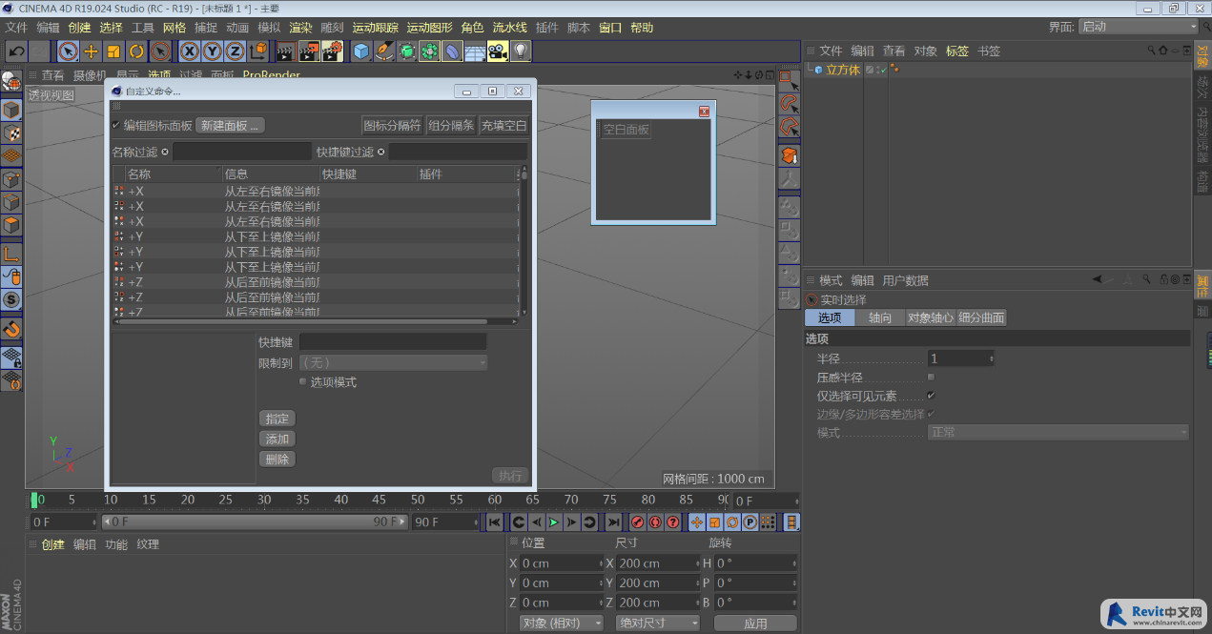
Task: Click the timeline frame slider at 0
Action: [35, 500]
